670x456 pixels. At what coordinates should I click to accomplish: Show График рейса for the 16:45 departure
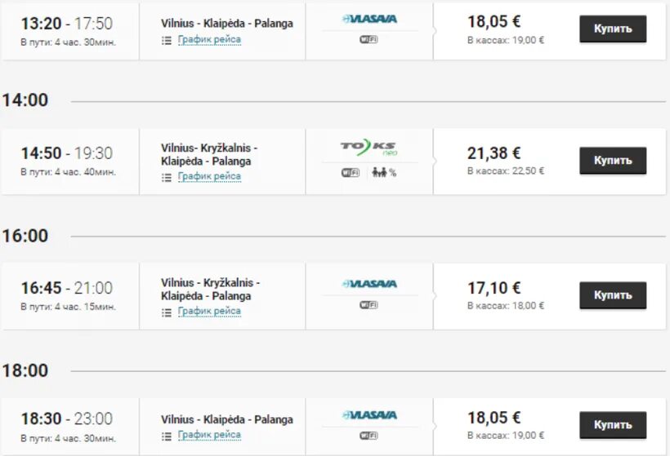click(x=209, y=311)
